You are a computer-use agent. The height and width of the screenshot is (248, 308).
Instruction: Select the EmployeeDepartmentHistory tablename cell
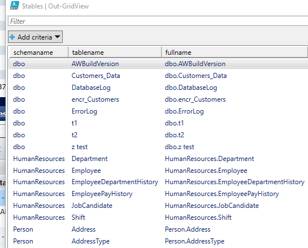[115, 182]
